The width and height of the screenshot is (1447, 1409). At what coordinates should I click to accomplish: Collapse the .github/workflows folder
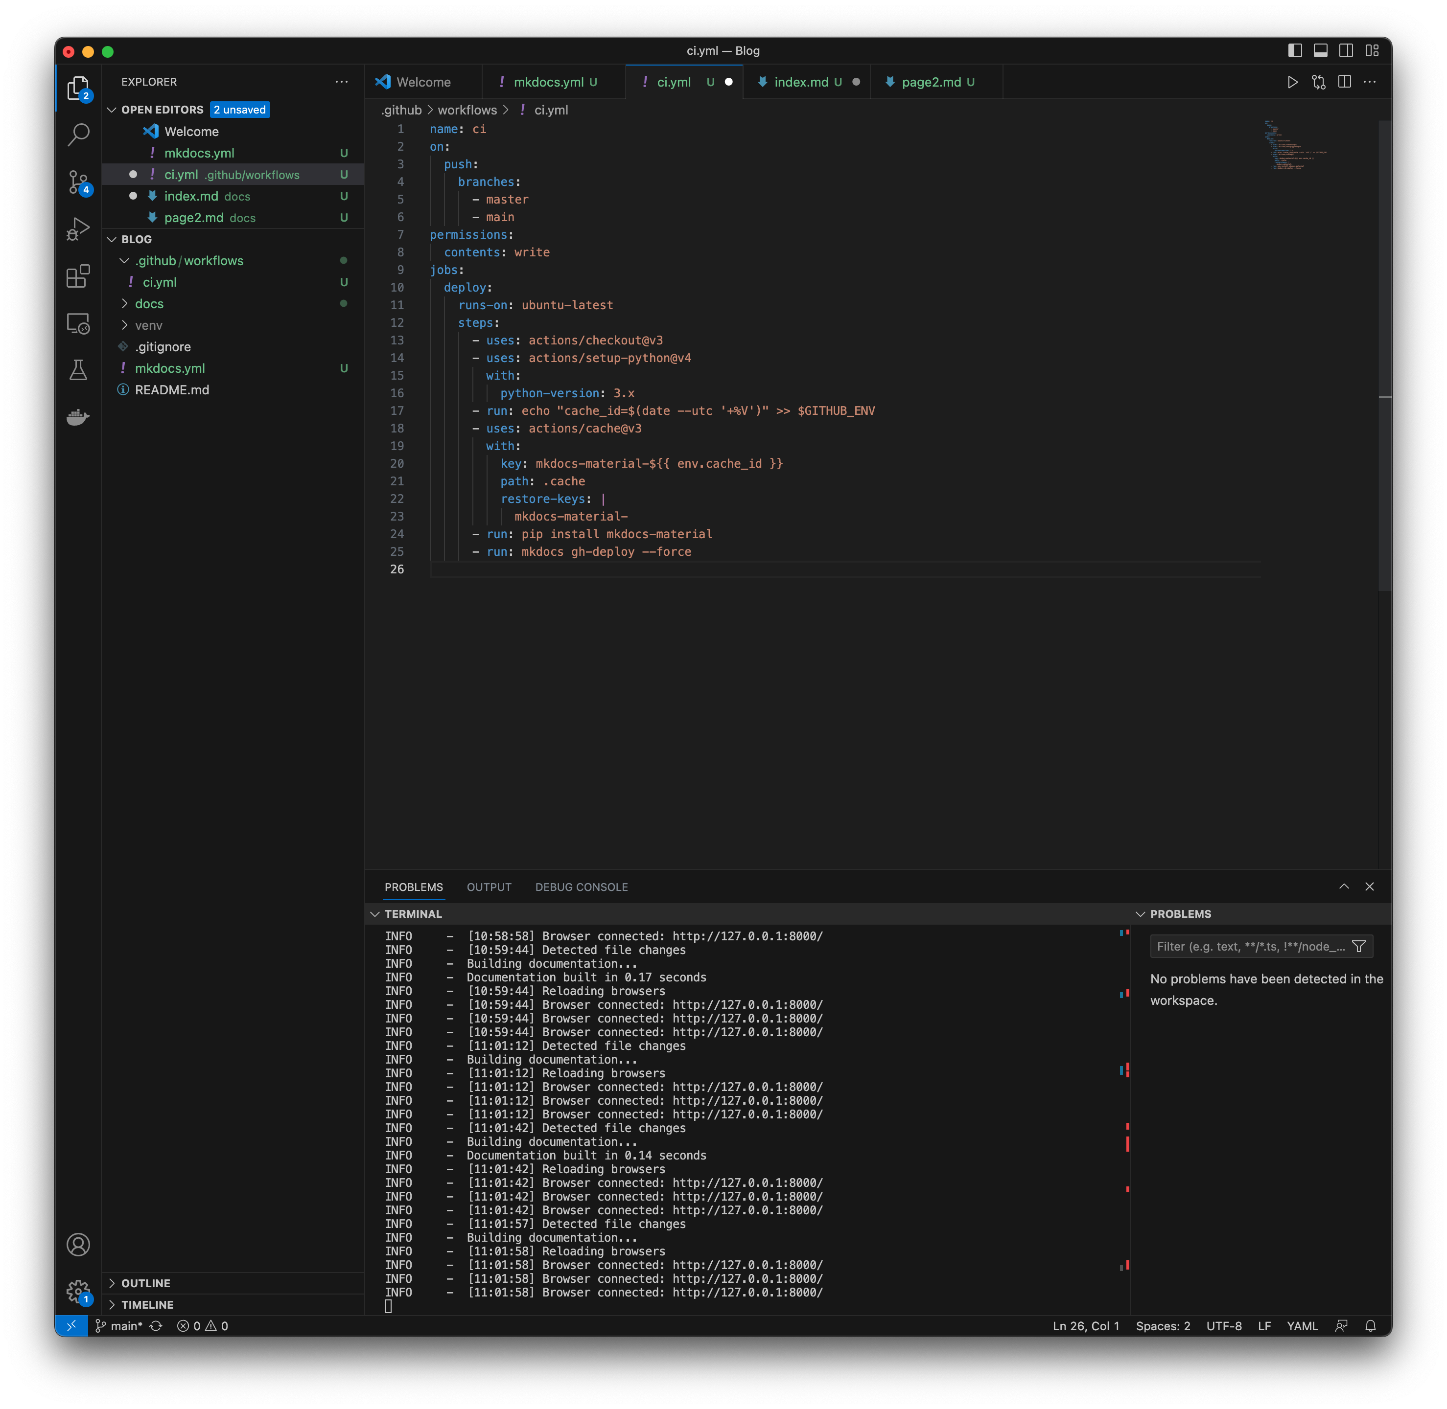click(x=124, y=260)
